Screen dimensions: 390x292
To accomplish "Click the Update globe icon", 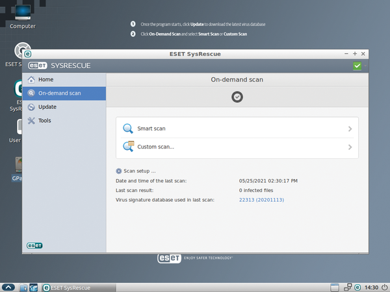I will point(31,107).
